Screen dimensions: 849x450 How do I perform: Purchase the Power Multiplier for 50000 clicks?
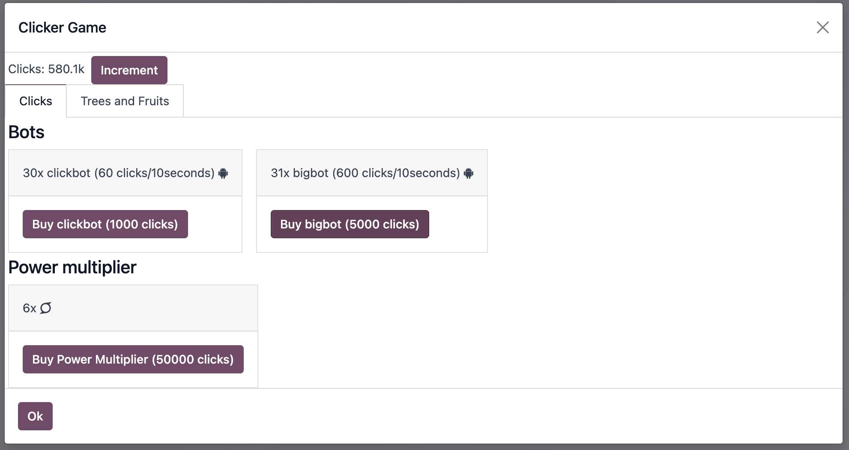pyautogui.click(x=133, y=359)
